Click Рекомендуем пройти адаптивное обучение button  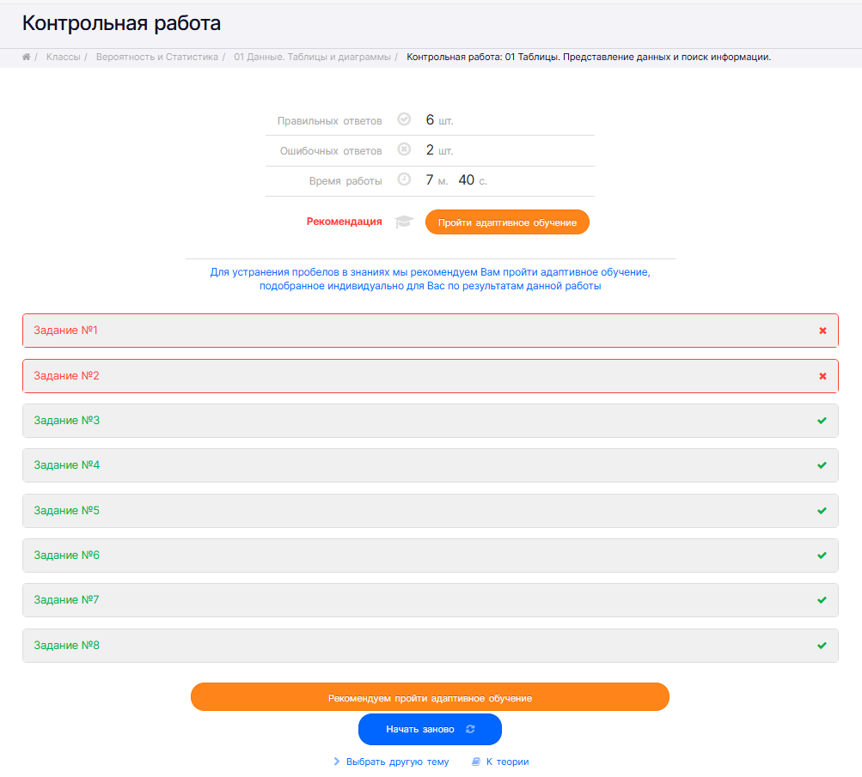coord(430,697)
